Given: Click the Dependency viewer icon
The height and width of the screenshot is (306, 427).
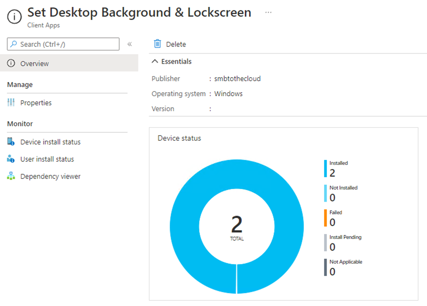Looking at the screenshot, I should (x=11, y=176).
